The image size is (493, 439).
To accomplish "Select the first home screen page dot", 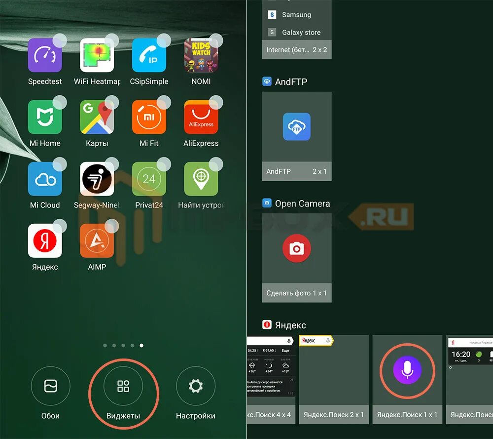I will (105, 346).
